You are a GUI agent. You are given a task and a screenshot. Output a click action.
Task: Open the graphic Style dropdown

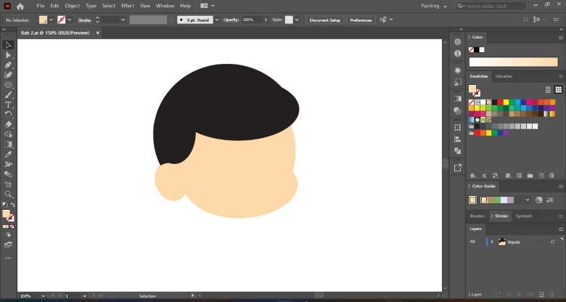point(297,20)
